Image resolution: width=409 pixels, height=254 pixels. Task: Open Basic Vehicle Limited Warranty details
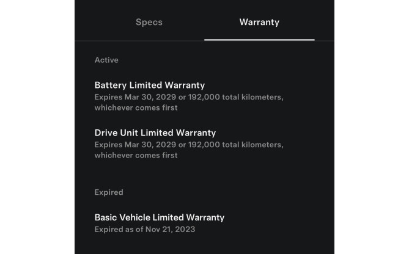160,217
